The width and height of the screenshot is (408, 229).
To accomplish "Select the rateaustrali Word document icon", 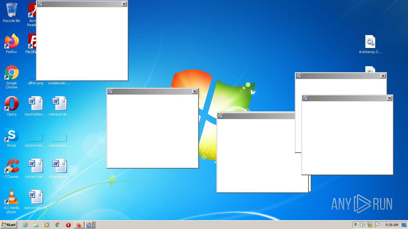I will coord(59,106).
